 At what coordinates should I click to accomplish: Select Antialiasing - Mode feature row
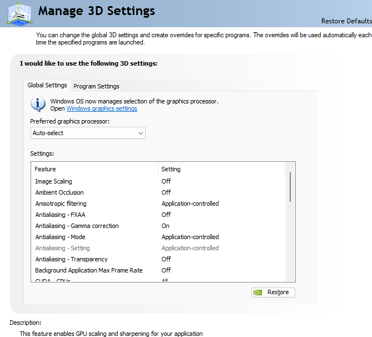click(60, 237)
